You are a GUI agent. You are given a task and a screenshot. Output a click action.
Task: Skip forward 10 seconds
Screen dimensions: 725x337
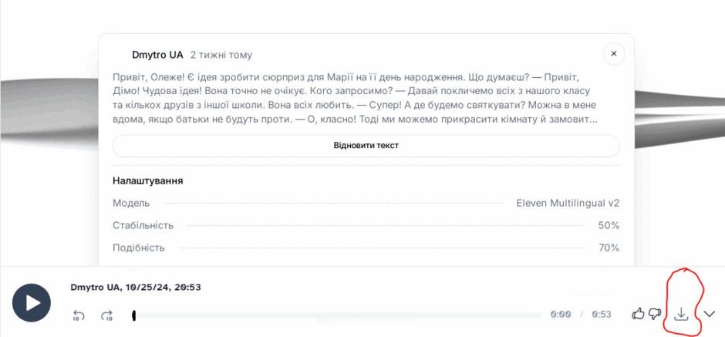[x=106, y=315]
